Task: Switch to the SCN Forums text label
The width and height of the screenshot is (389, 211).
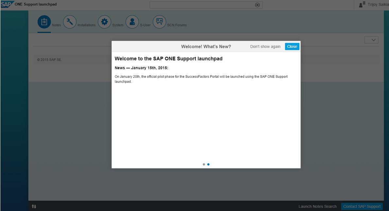Action: pos(177,25)
